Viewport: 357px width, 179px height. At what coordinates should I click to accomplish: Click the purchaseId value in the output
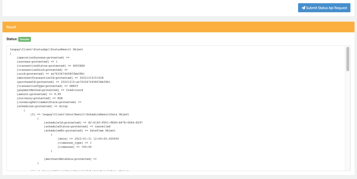pyautogui.click(x=85, y=82)
